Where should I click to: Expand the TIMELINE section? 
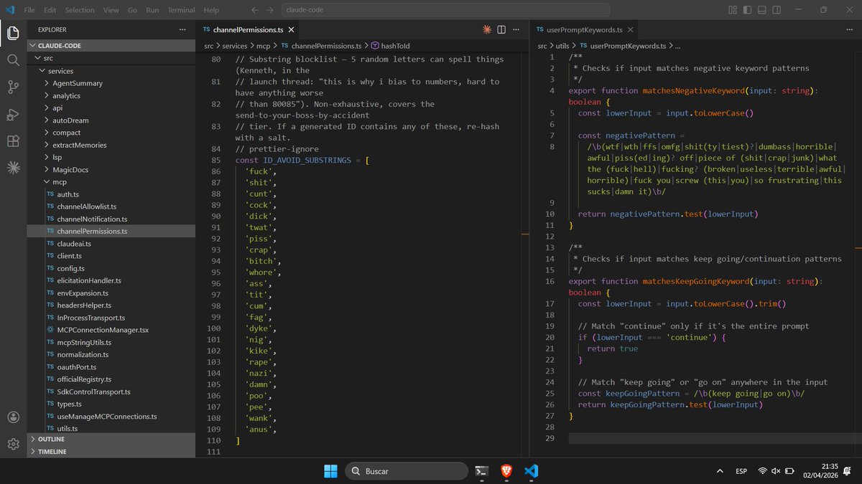click(111, 452)
